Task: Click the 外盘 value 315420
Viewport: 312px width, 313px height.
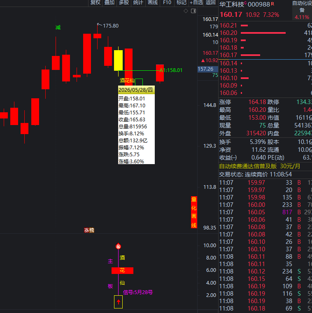Action: 256,133
